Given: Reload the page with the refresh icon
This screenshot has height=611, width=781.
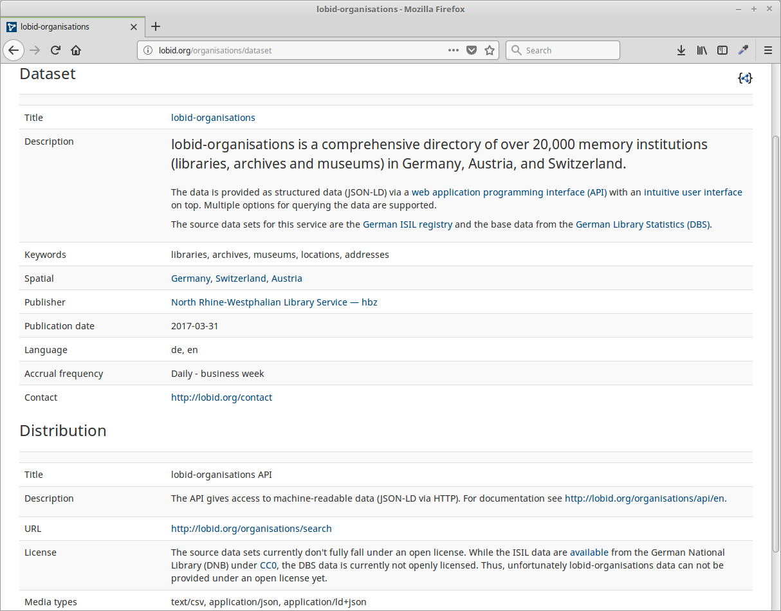Looking at the screenshot, I should [x=56, y=50].
